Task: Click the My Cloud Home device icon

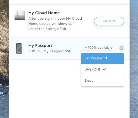Action: 20,15
